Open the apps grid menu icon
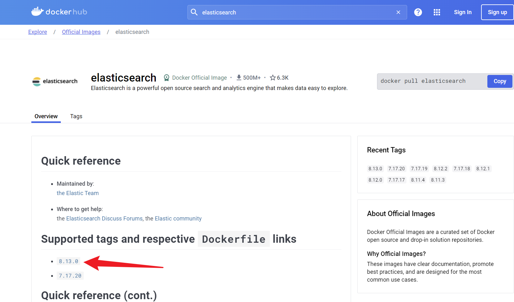The width and height of the screenshot is (514, 302). [437, 12]
